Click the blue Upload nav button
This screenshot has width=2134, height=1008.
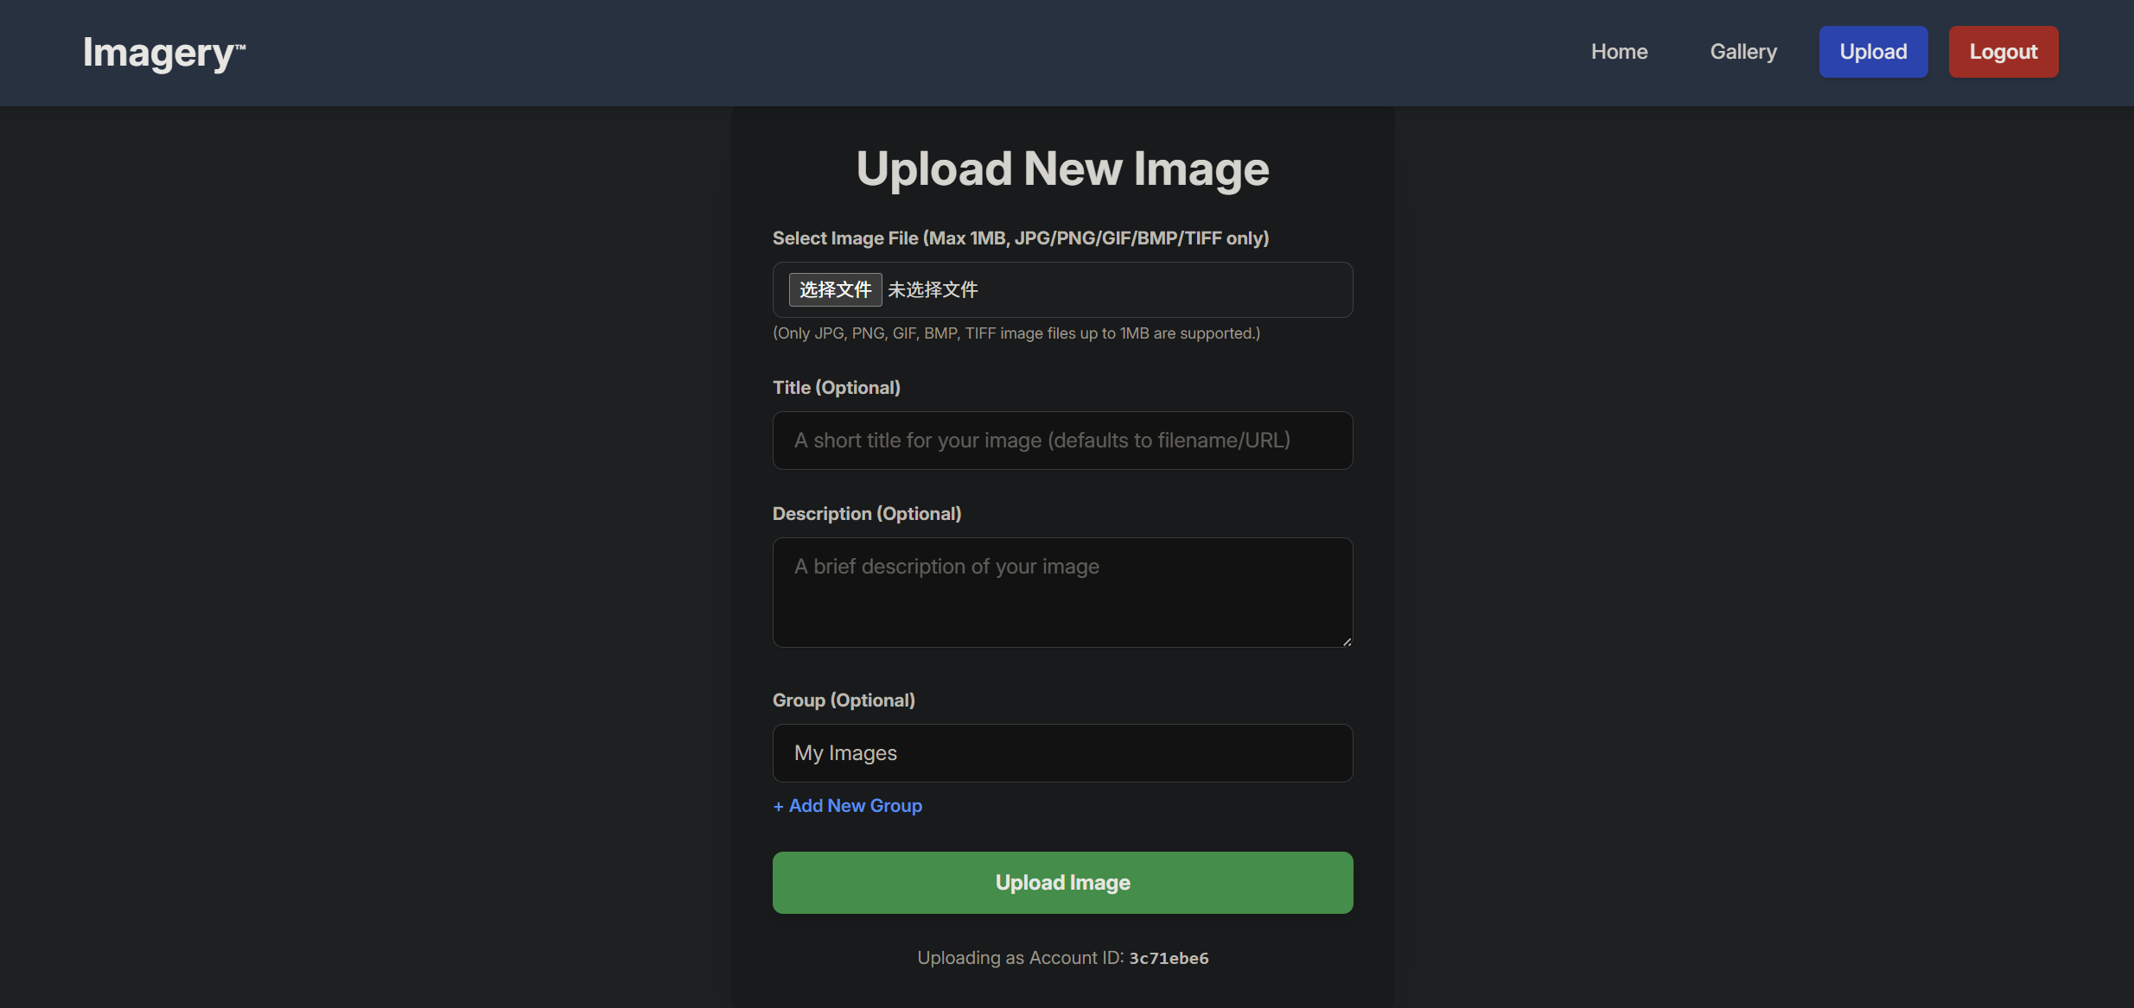tap(1872, 52)
